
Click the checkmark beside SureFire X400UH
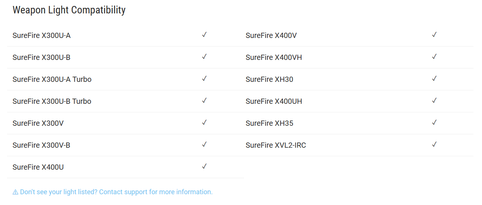[434, 101]
